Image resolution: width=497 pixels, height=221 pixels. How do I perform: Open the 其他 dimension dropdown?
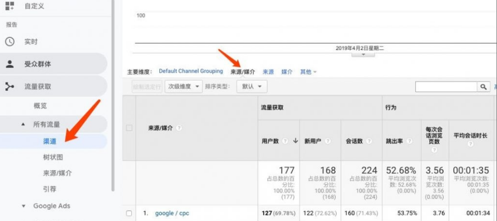coord(308,72)
